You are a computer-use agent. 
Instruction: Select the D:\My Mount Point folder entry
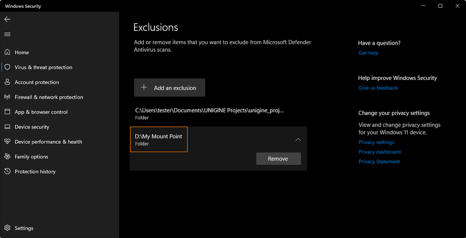(x=159, y=139)
